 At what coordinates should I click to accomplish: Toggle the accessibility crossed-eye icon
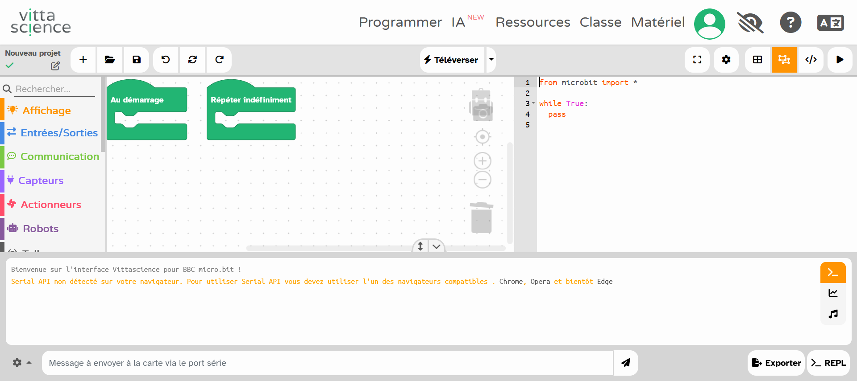coord(750,23)
